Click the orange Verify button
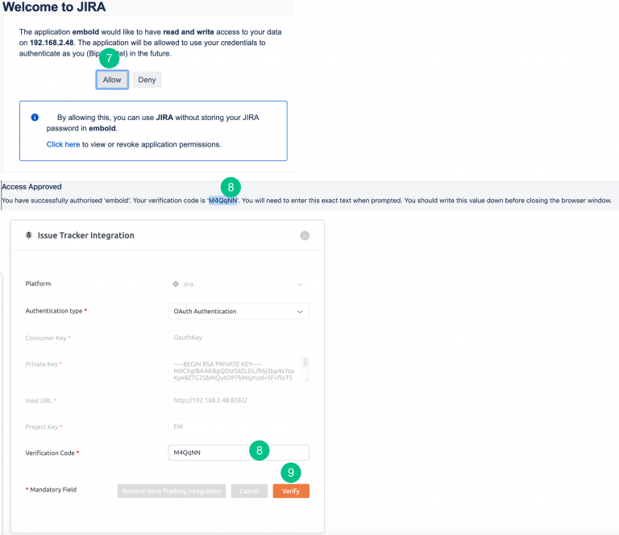The image size is (619, 535). point(291,491)
